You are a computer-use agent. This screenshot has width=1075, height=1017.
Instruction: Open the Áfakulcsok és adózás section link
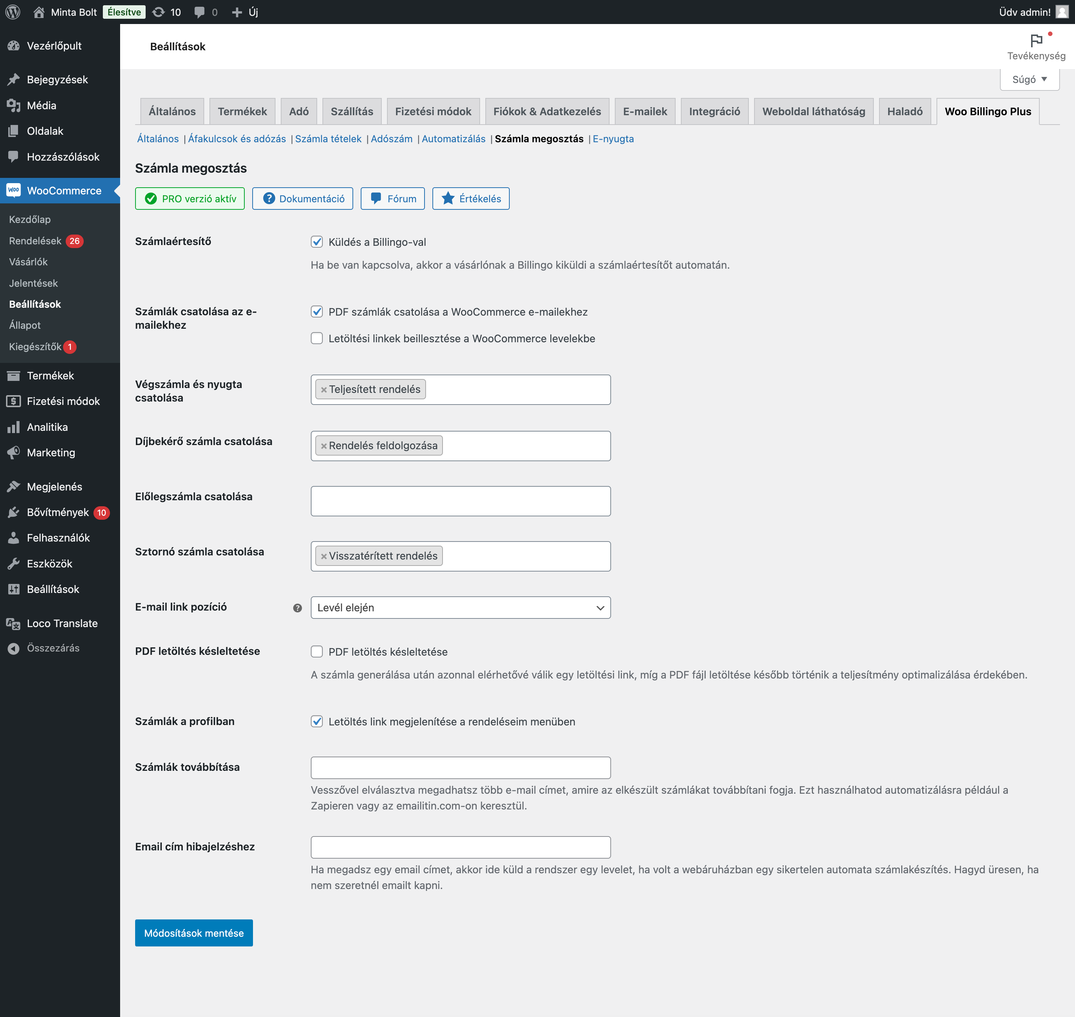(x=237, y=139)
